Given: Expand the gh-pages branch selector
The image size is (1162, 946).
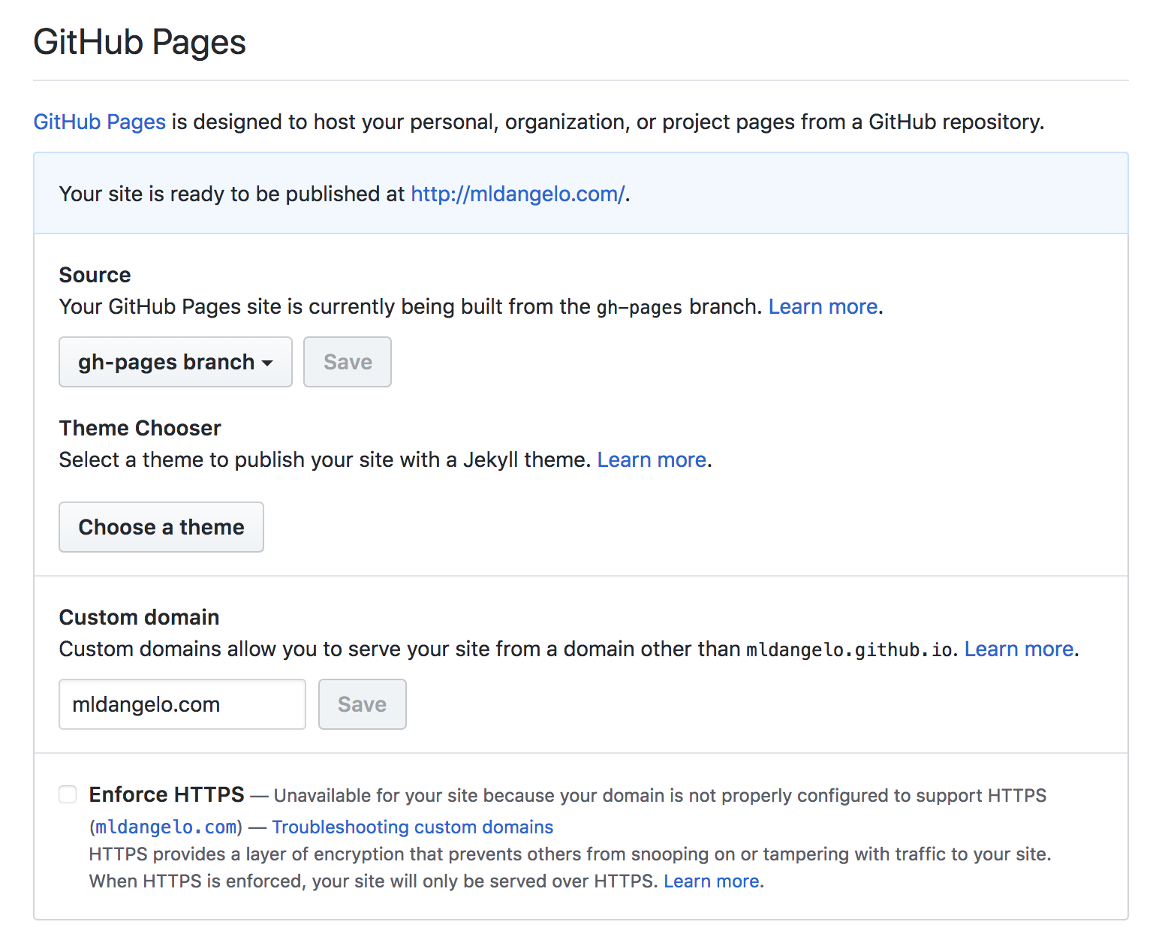Looking at the screenshot, I should (174, 362).
